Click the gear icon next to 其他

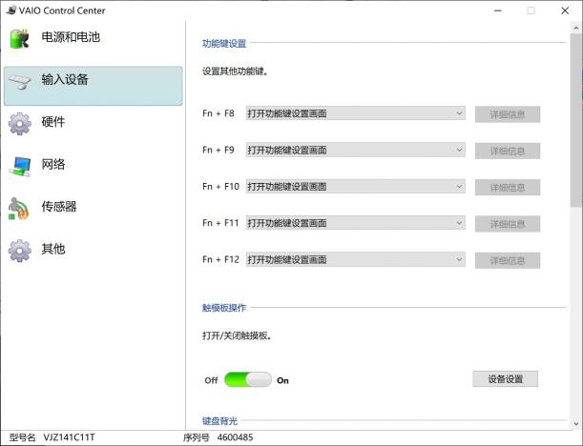pos(20,251)
